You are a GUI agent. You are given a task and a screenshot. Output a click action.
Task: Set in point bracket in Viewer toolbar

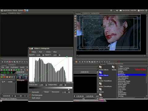tap(2, 62)
